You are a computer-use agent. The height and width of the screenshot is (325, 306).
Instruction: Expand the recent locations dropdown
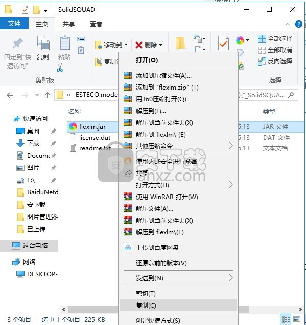[37, 95]
